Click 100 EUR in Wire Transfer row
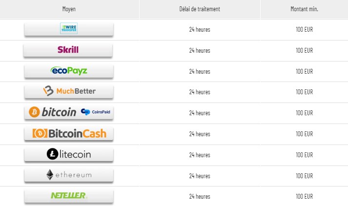Screen dimensions: 348x207 (x=304, y=29)
